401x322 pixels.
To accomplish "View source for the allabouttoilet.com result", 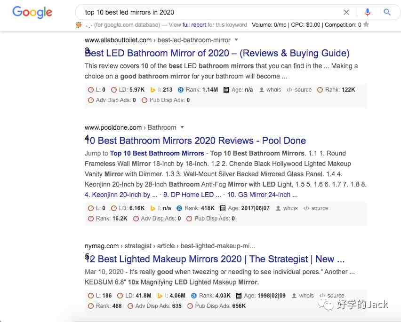I will 299,90.
